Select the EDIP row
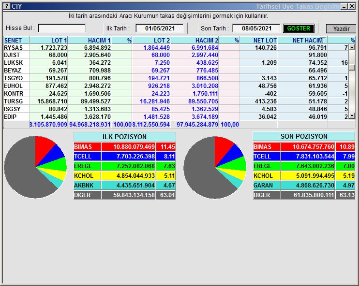Image resolution: width=359 pixels, height=286 pixels. click(x=176, y=117)
